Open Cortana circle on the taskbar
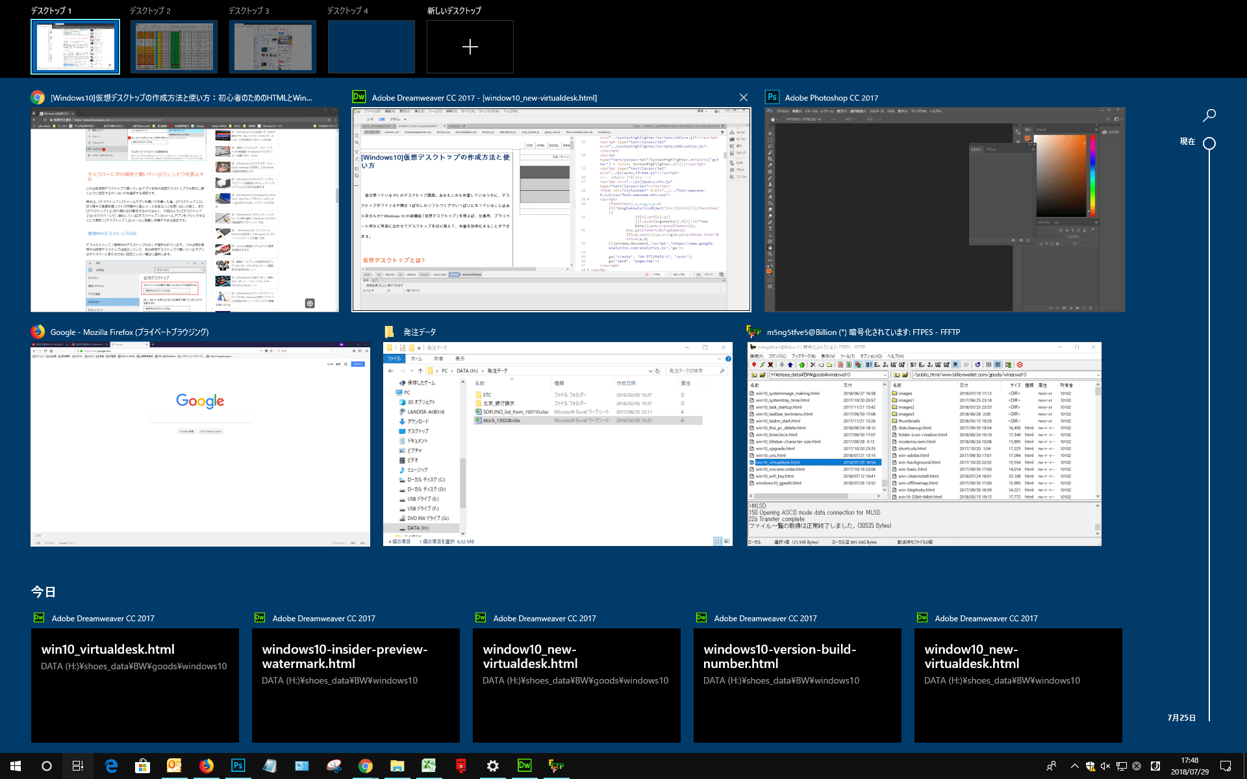Image resolution: width=1247 pixels, height=779 pixels. pyautogui.click(x=47, y=766)
